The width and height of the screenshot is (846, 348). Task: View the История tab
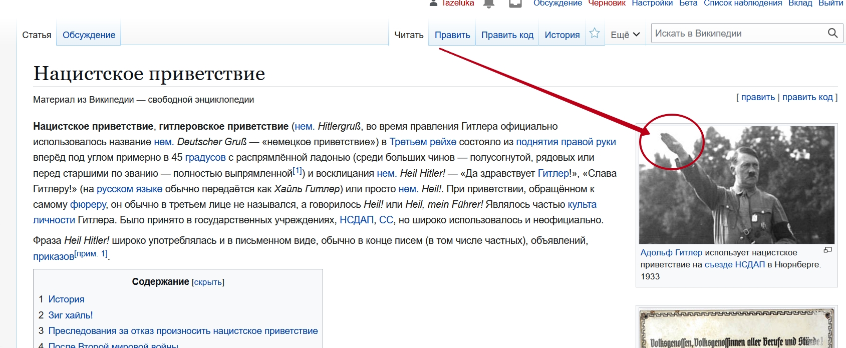coord(562,35)
